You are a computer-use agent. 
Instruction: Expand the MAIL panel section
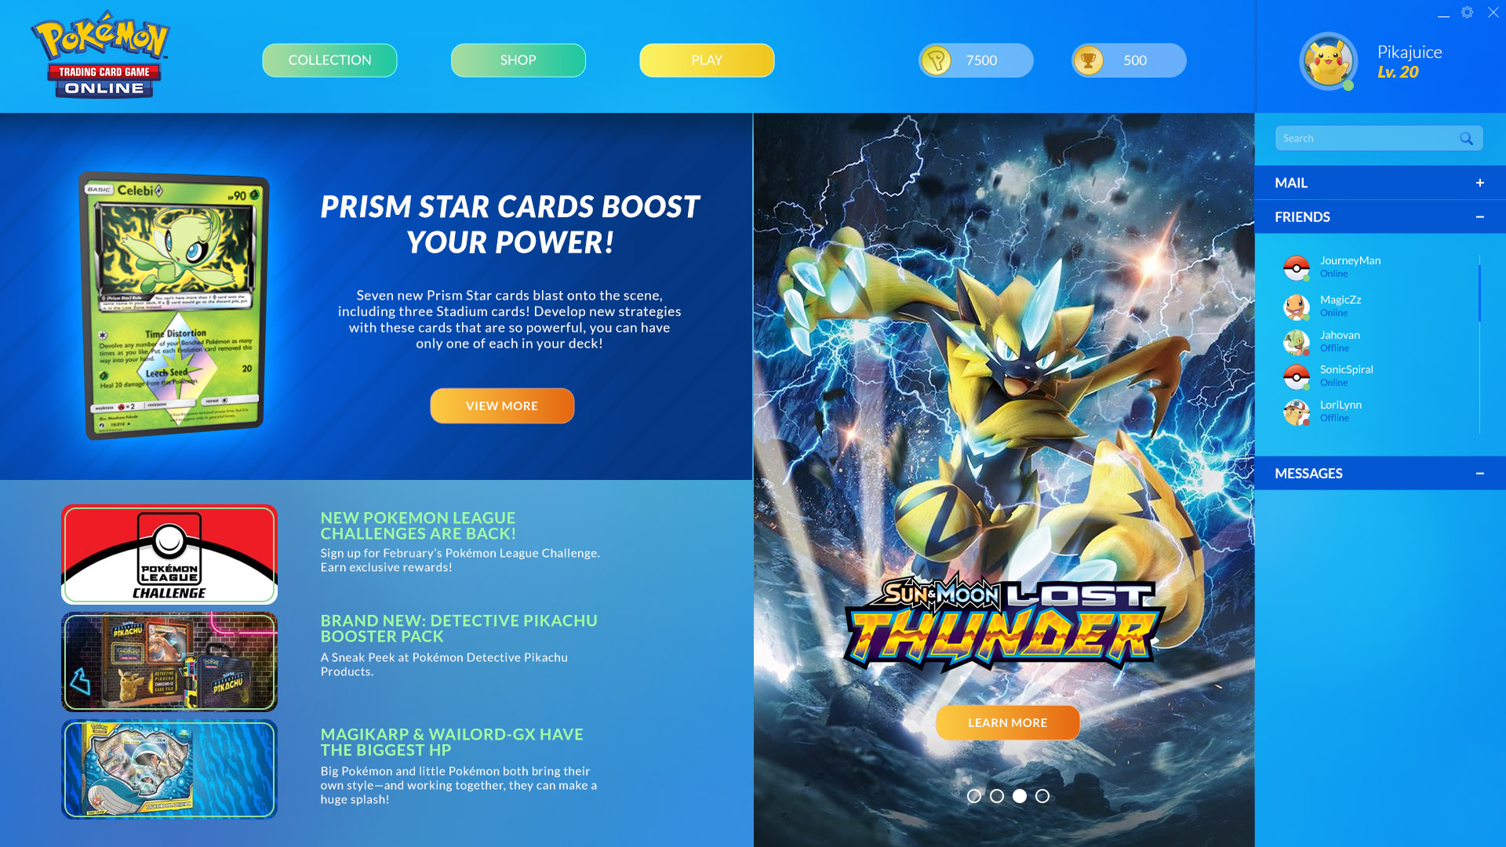[1480, 183]
